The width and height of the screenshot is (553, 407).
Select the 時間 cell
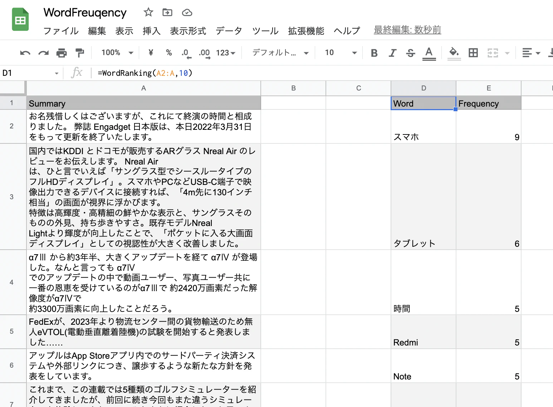[424, 282]
